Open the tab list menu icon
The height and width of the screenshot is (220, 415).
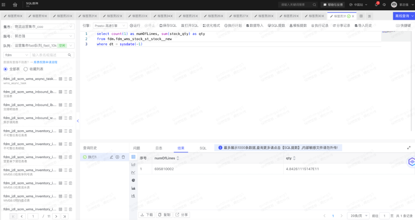point(370,16)
